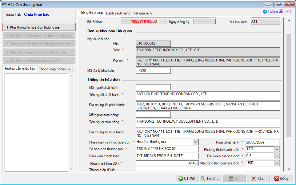Click the Mã đại lý khai báo field

pos(153,71)
